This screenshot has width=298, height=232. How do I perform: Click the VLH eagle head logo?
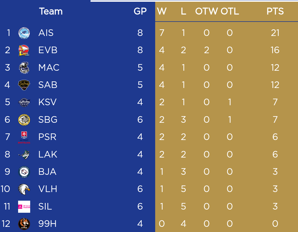tap(24, 189)
